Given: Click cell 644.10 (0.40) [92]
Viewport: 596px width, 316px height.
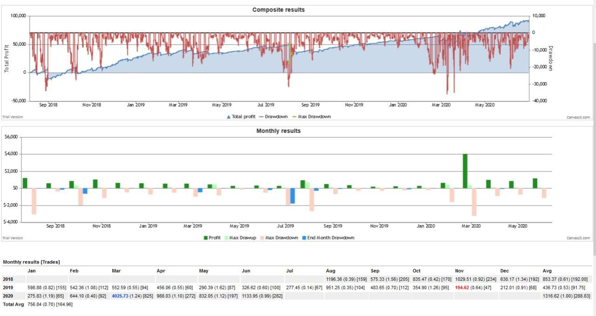Looking at the screenshot, I should [x=88, y=296].
